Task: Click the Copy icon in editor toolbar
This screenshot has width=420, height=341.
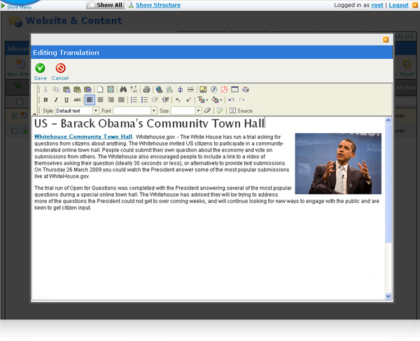Action: click(56, 89)
